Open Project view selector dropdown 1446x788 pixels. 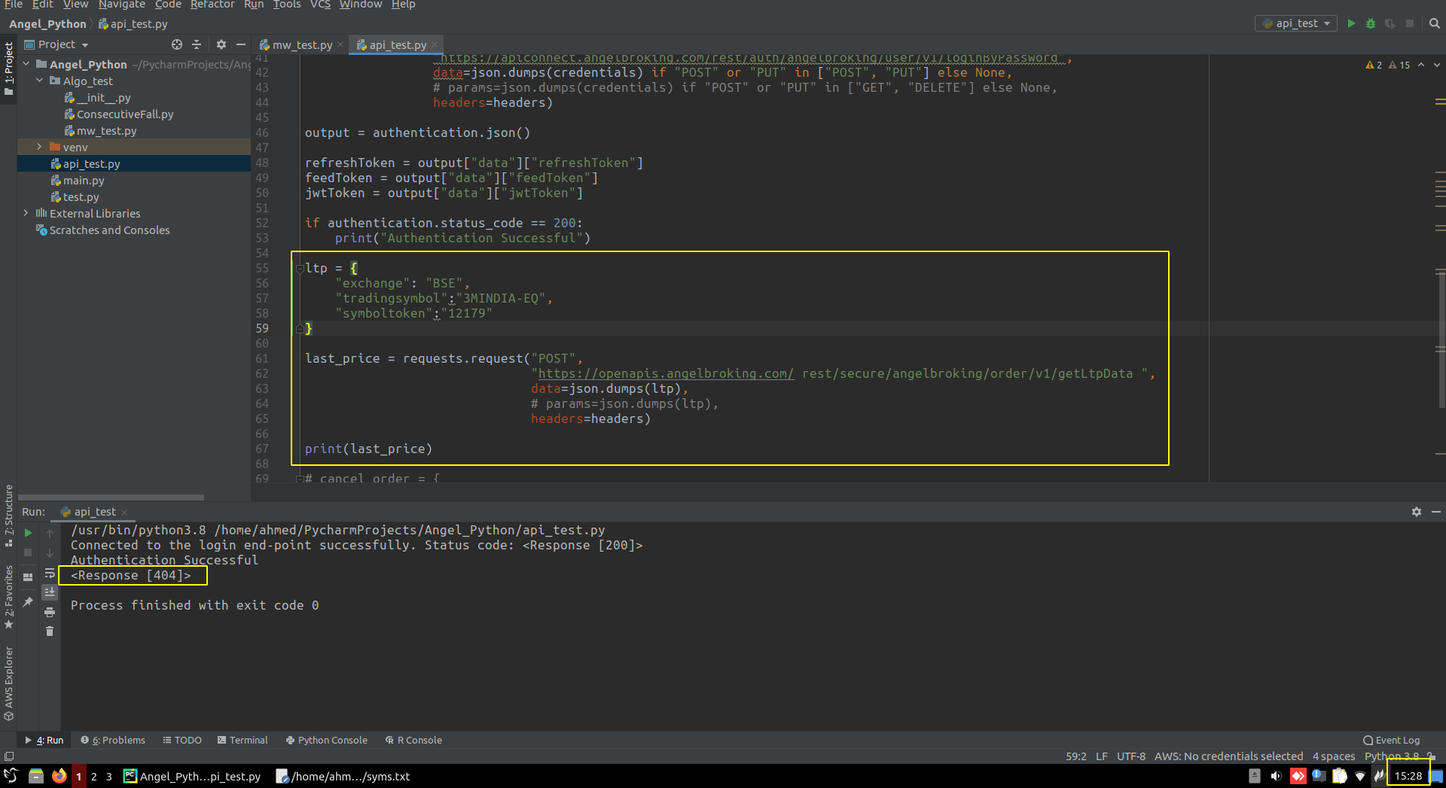pyautogui.click(x=56, y=44)
